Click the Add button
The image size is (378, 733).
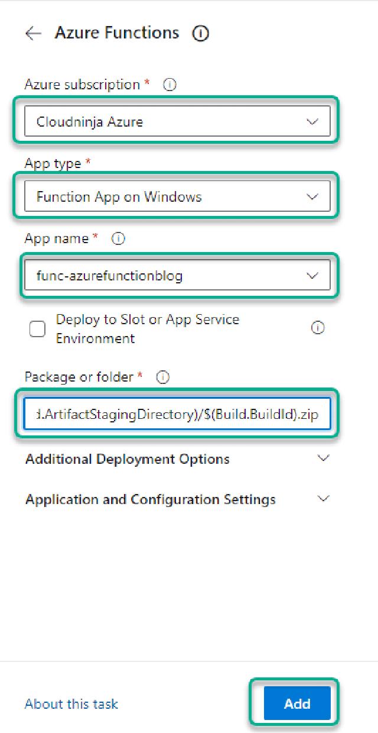coord(296,703)
